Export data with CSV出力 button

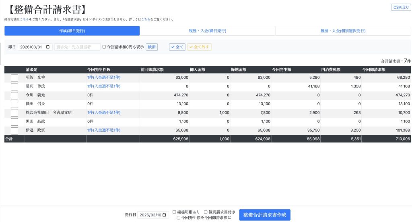point(401,7)
